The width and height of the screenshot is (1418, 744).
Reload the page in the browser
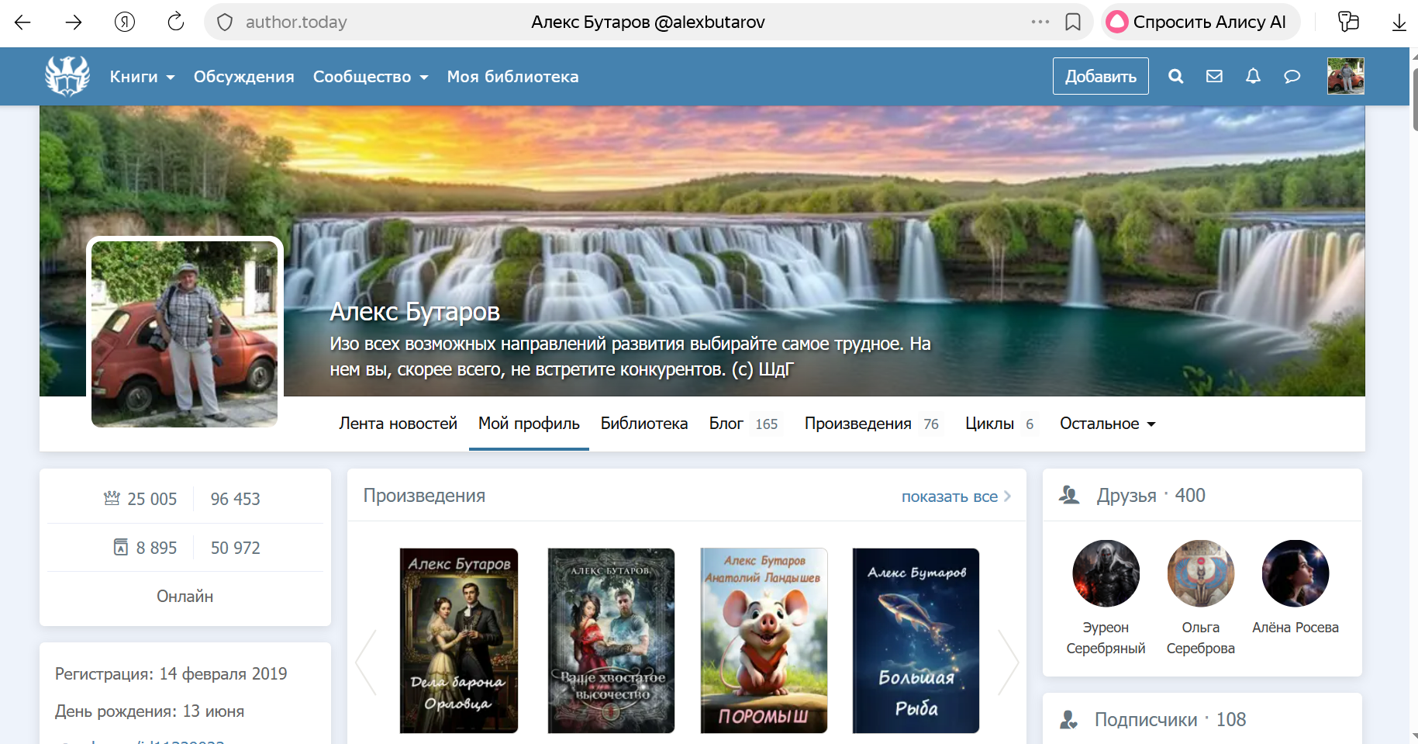pyautogui.click(x=176, y=22)
